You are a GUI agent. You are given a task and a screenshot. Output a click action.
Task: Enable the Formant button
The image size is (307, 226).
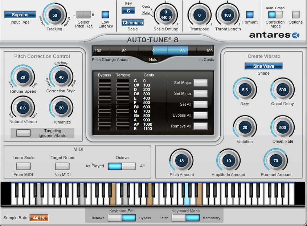pyautogui.click(x=249, y=15)
